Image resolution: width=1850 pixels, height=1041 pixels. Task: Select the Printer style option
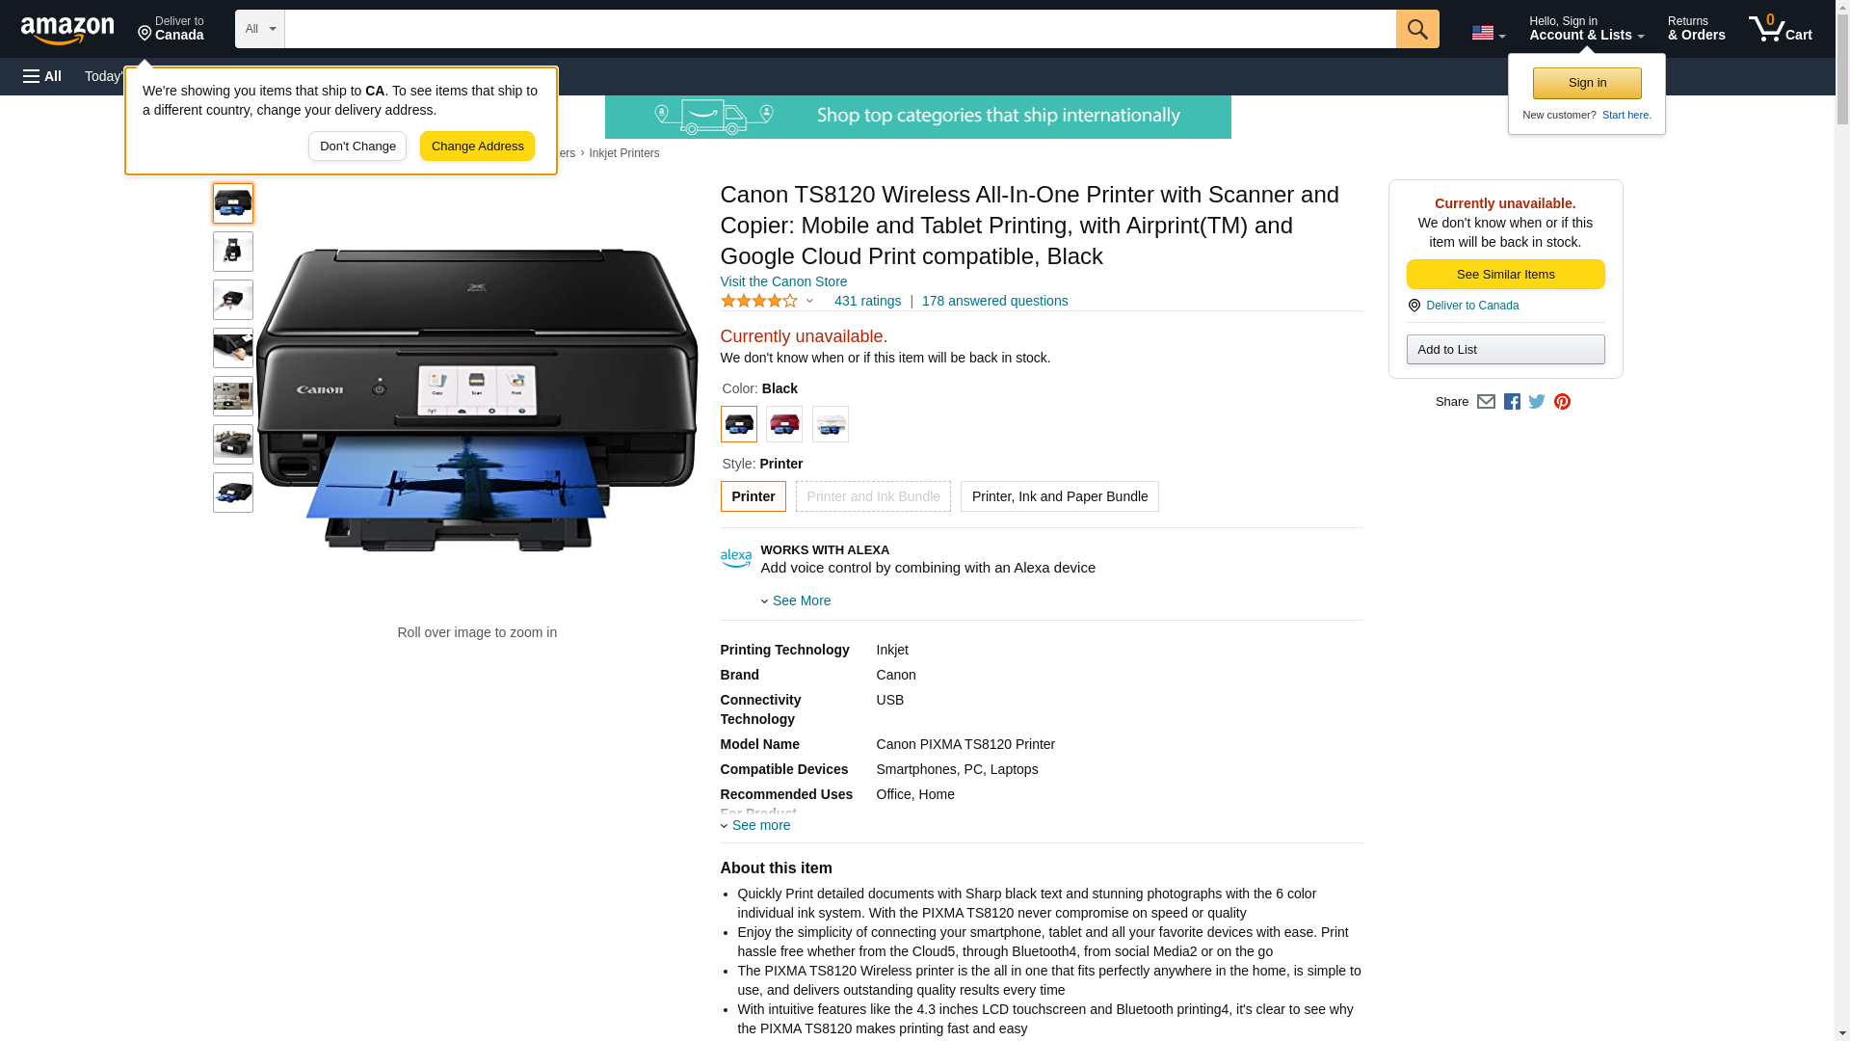pos(753,496)
